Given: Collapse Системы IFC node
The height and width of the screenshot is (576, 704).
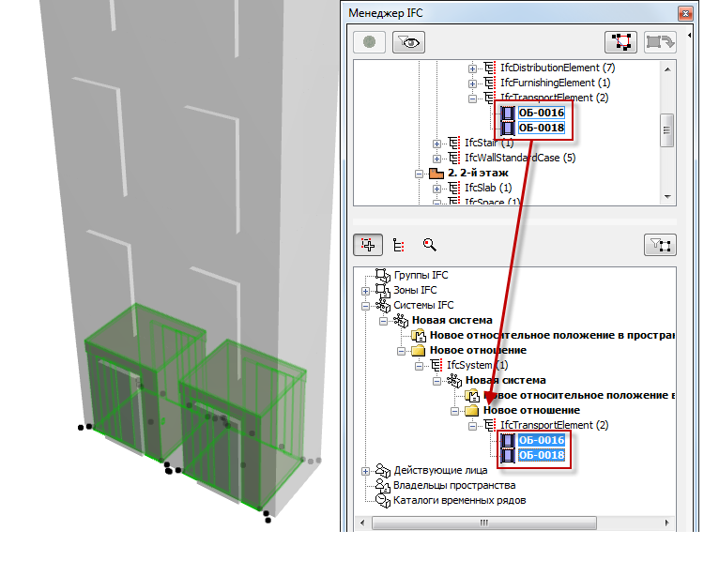Looking at the screenshot, I should pos(365,306).
